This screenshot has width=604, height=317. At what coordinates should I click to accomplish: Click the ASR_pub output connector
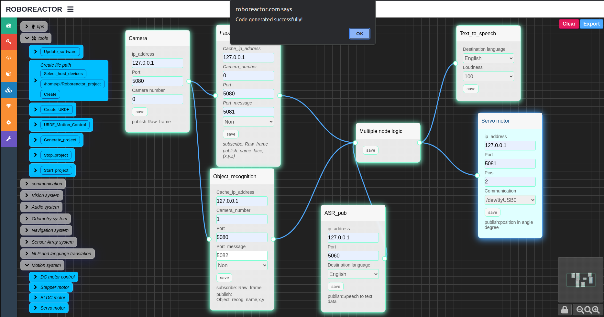pyautogui.click(x=385, y=258)
